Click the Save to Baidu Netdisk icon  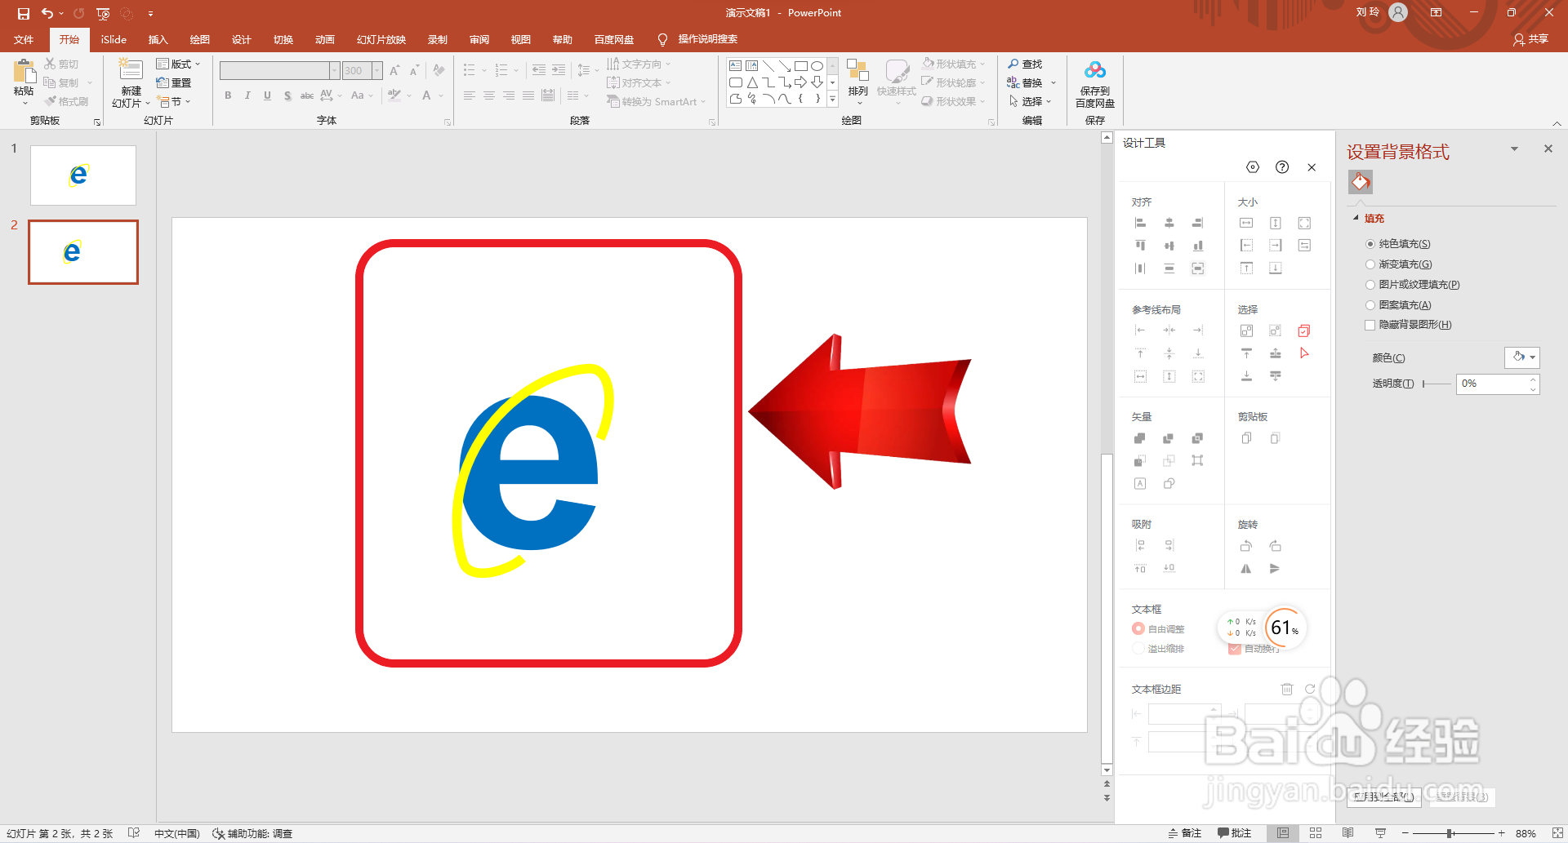pyautogui.click(x=1095, y=71)
